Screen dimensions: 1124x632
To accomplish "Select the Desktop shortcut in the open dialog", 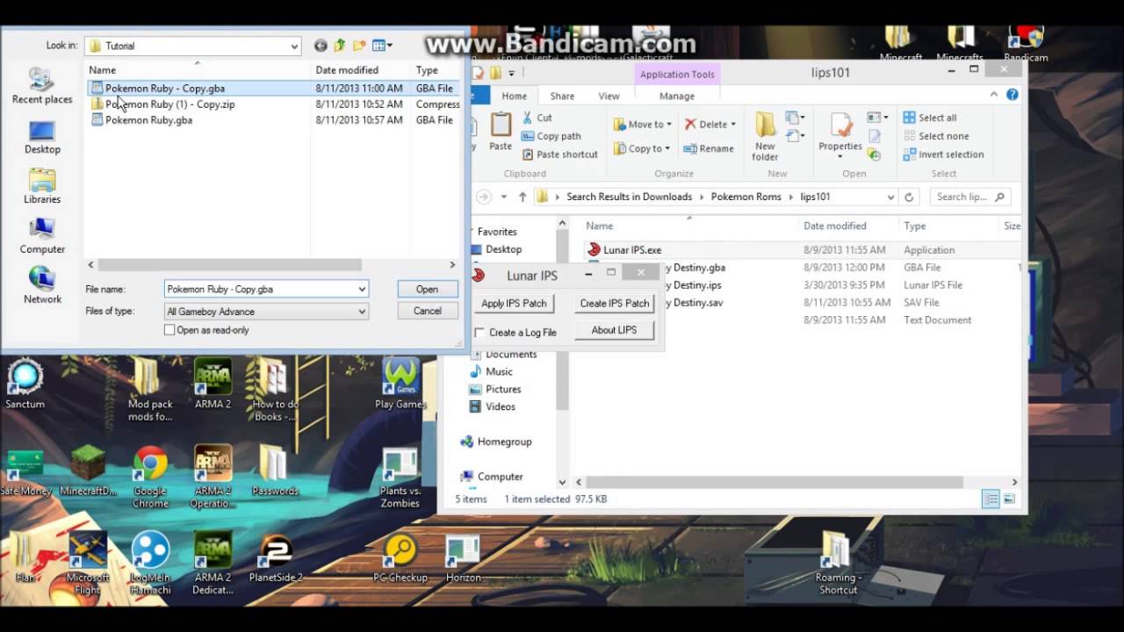I will (x=42, y=137).
